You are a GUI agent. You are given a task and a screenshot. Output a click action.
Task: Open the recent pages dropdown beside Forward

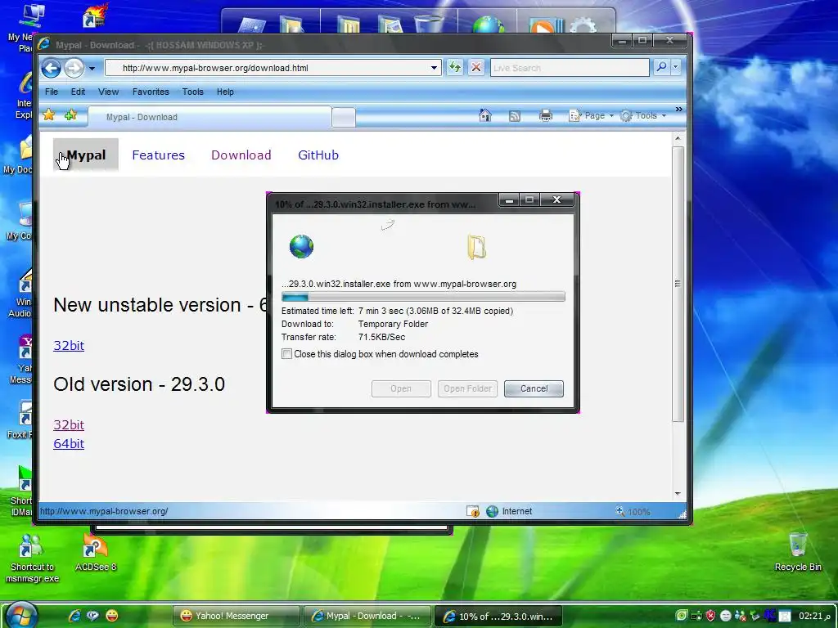tap(92, 69)
